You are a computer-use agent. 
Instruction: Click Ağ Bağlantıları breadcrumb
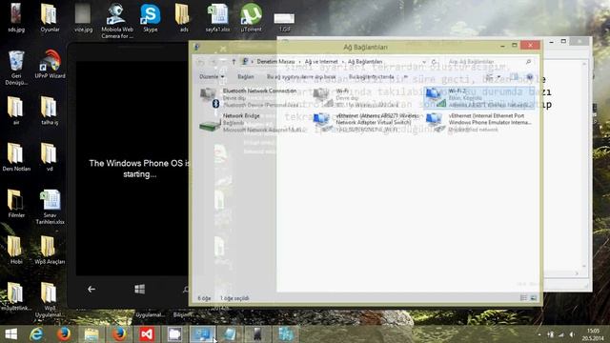(x=365, y=61)
